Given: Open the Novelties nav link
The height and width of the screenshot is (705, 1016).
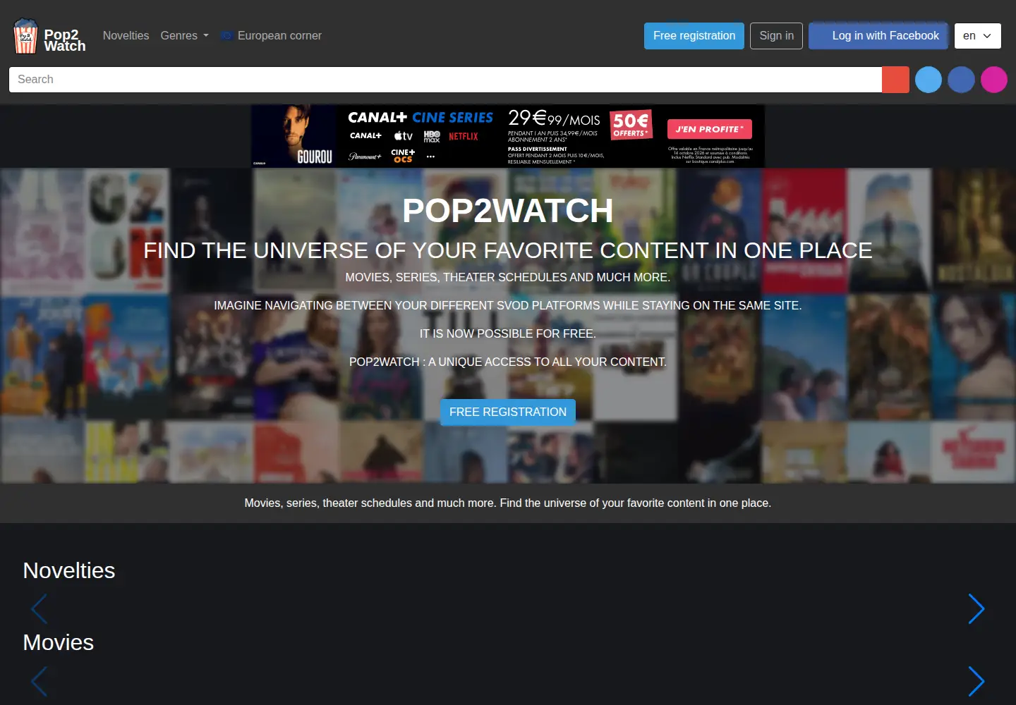Looking at the screenshot, I should pos(126,35).
